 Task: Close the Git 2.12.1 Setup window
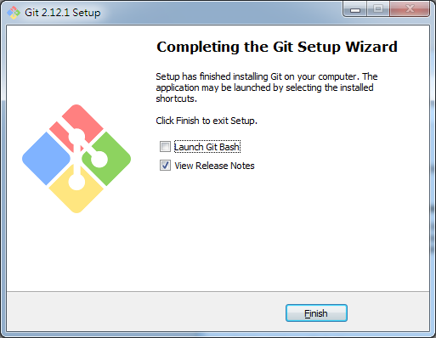[x=410, y=9]
